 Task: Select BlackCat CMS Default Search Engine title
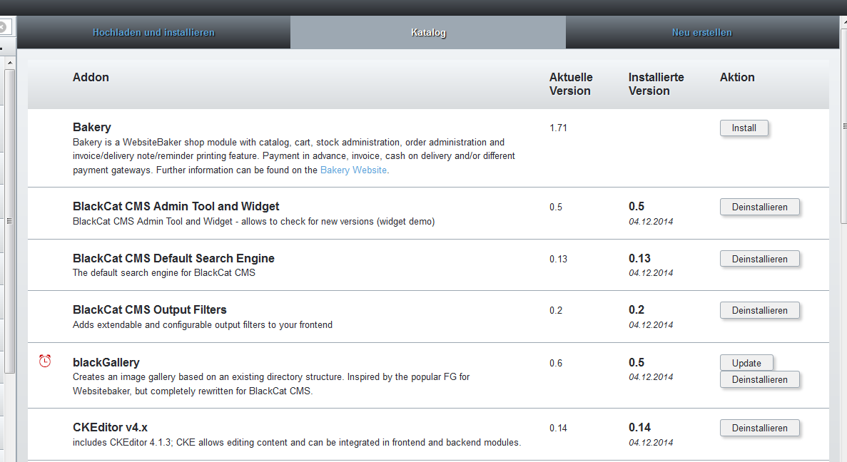[x=173, y=258]
